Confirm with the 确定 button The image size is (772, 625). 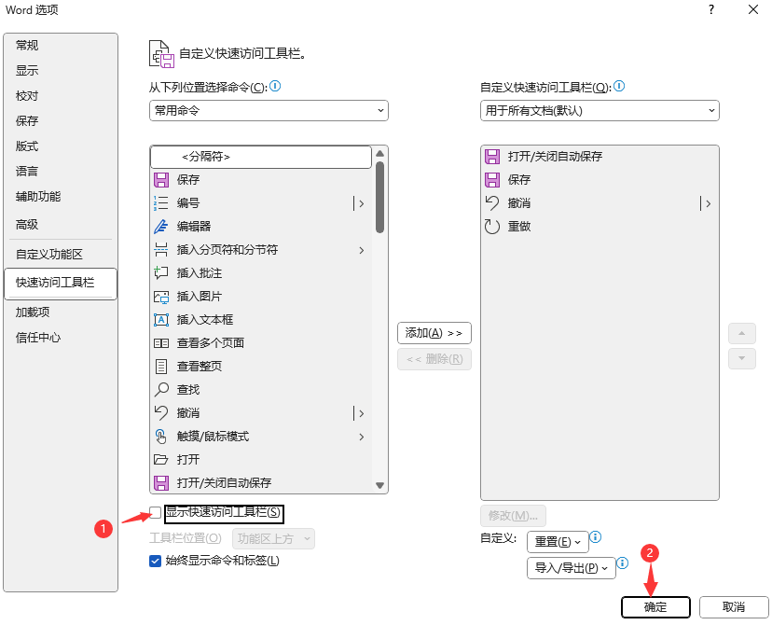click(x=655, y=607)
